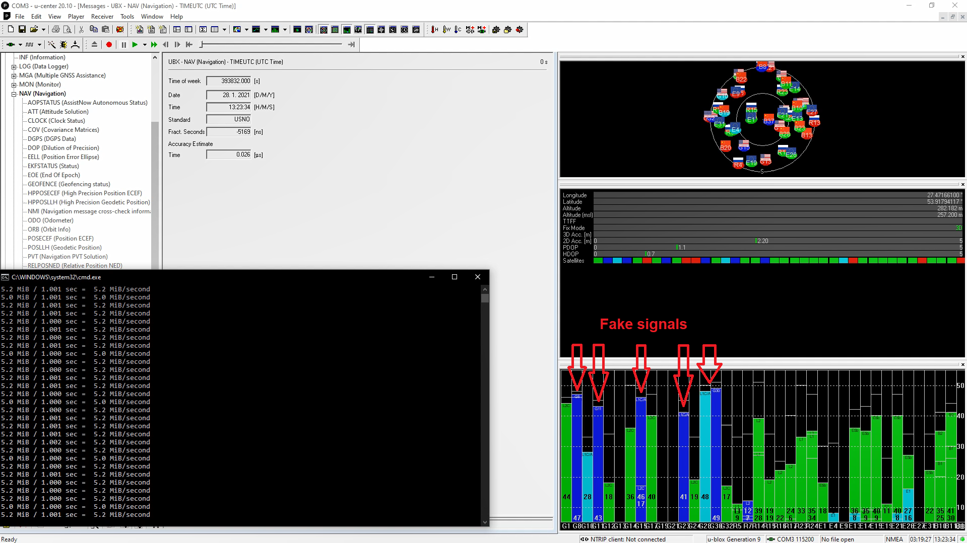This screenshot has height=543, width=967.
Task: Open the Histogram view icon
Action: [x=275, y=30]
